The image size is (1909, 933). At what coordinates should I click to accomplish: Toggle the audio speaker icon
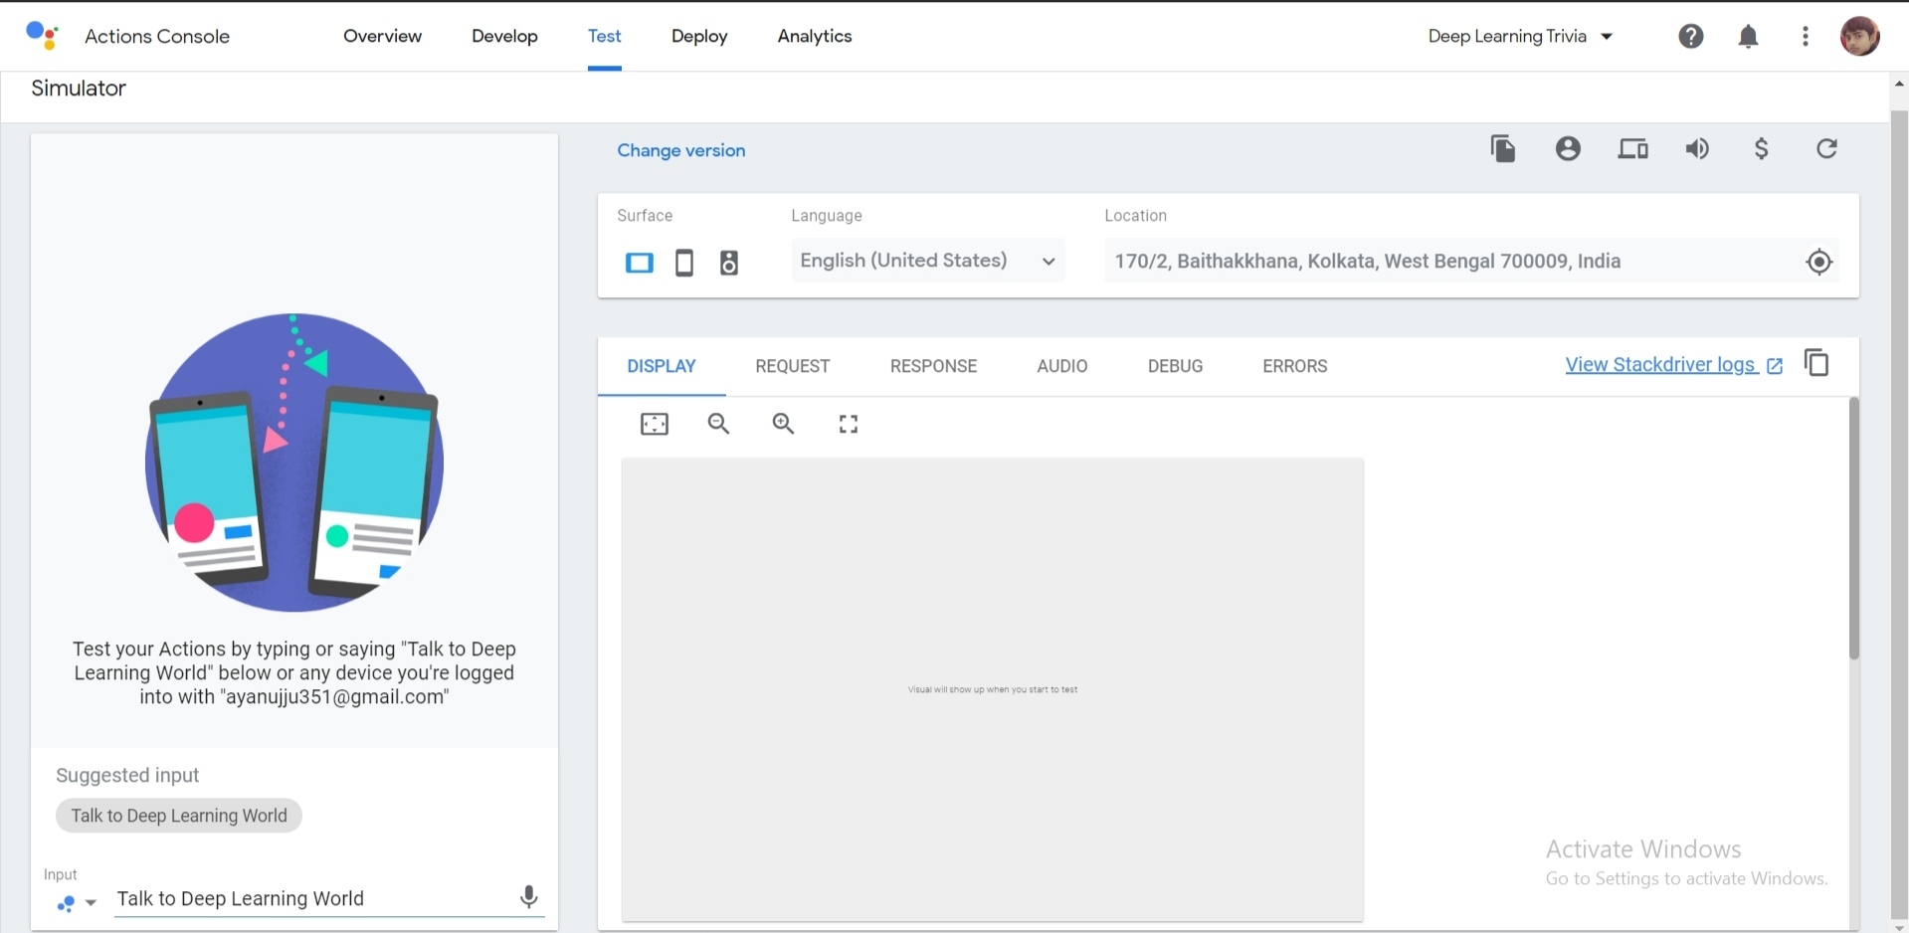(x=1697, y=149)
